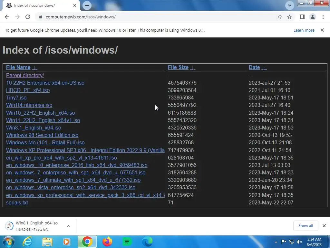330x248 pixels.
Task: Click the browser forward arrow
Action: (x=17, y=17)
